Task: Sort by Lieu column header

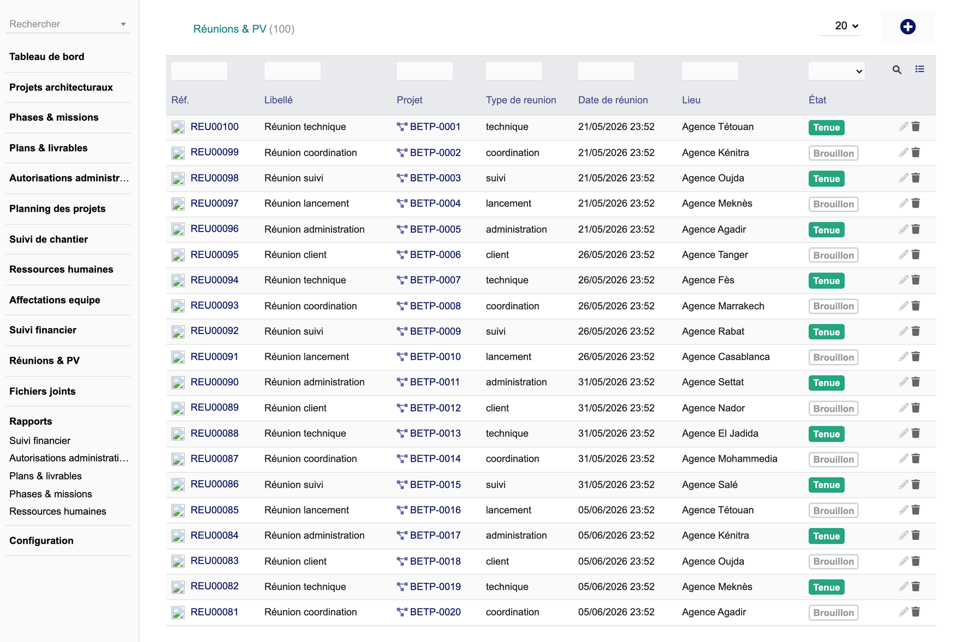Action: [691, 100]
